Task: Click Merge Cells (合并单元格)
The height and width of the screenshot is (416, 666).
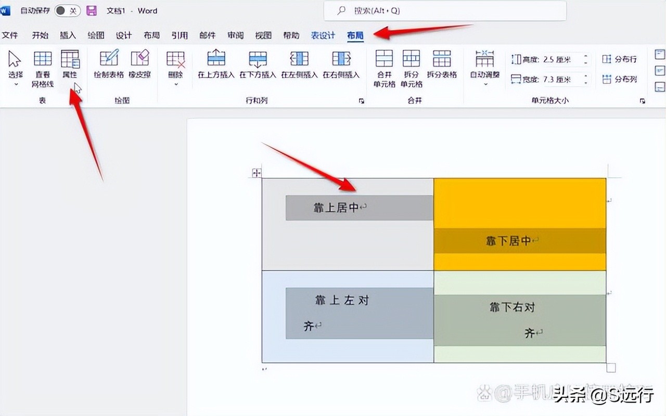Action: click(384, 69)
